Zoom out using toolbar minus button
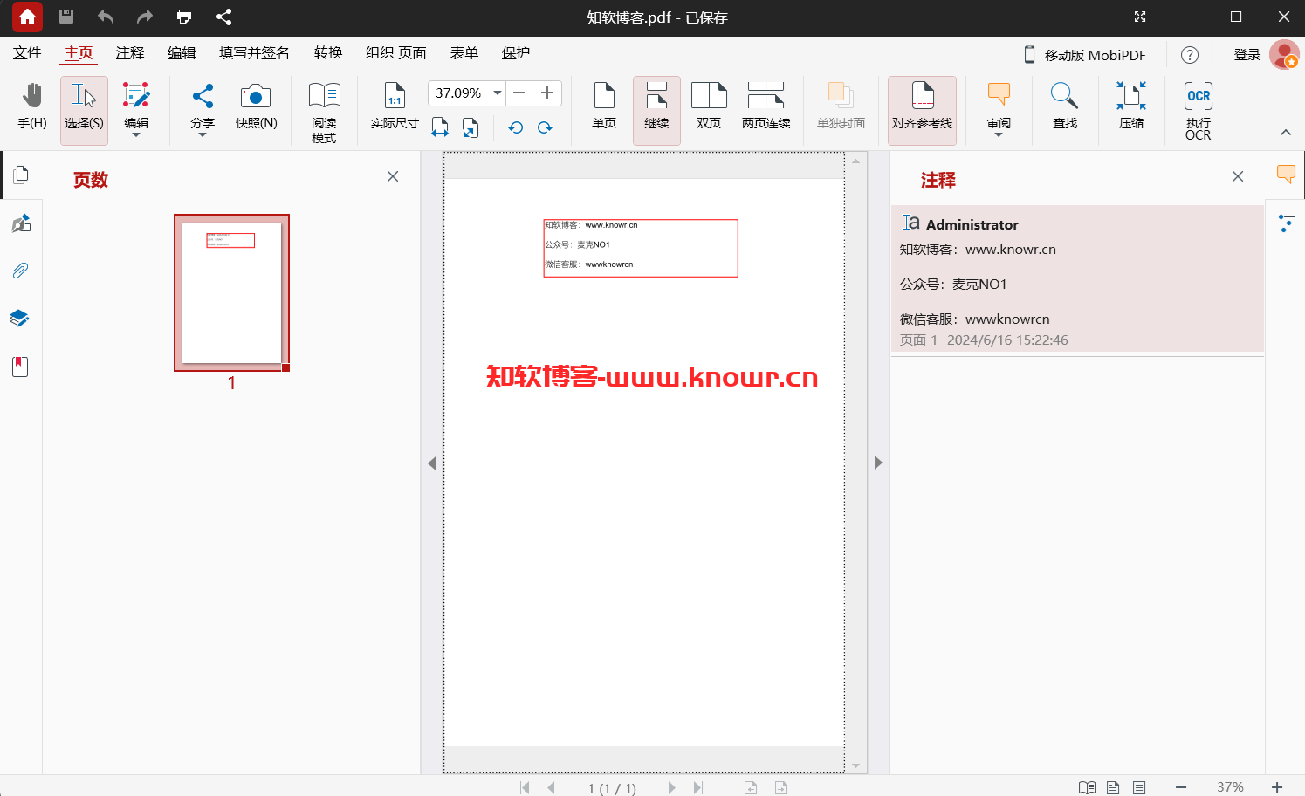Screen dimensions: 1305x796 pos(519,93)
